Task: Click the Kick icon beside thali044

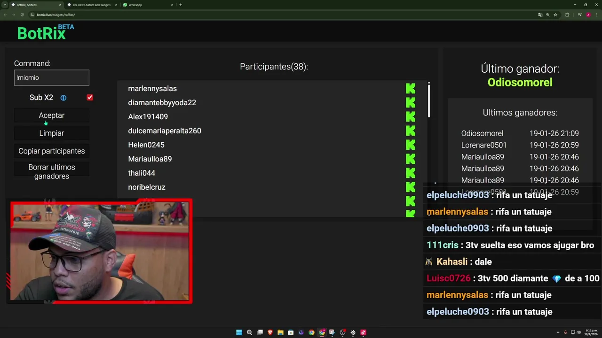Action: 411,173
